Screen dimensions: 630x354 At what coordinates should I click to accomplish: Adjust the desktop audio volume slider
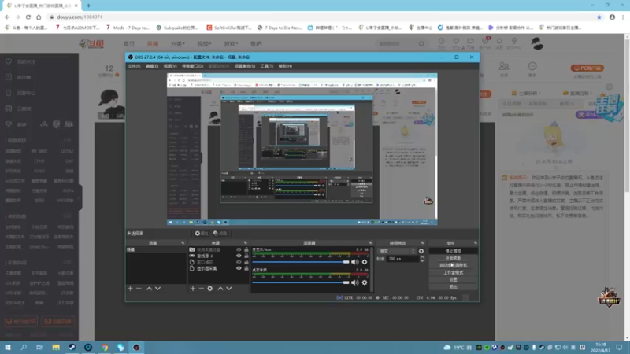tap(301, 282)
